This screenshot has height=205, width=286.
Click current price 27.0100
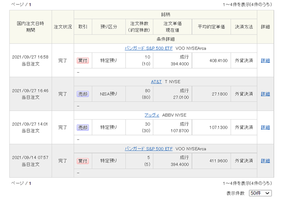click(181, 98)
